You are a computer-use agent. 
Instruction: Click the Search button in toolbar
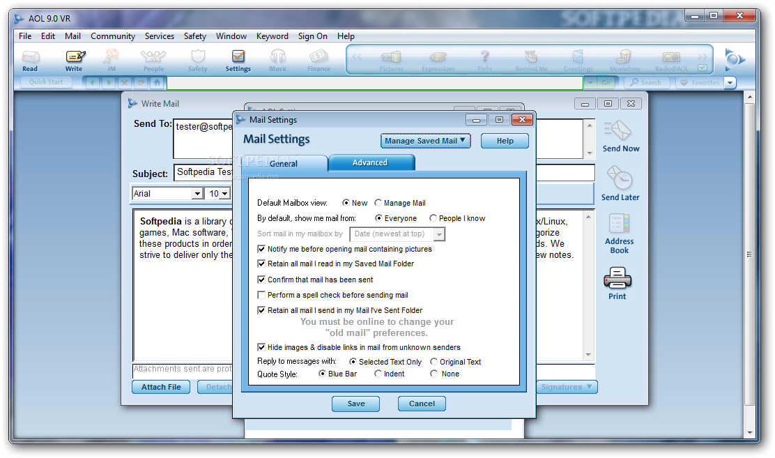point(646,82)
